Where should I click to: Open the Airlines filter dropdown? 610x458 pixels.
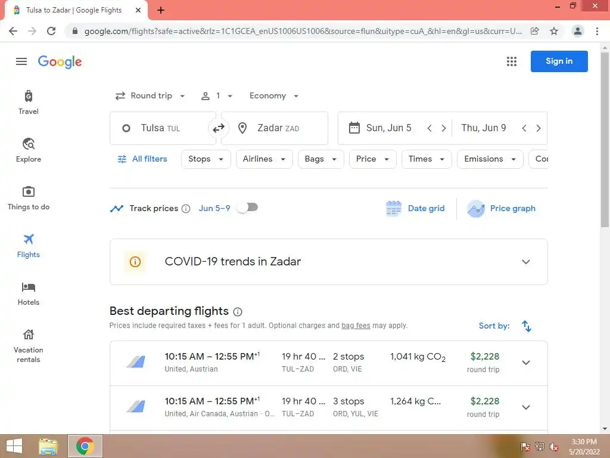coord(264,159)
